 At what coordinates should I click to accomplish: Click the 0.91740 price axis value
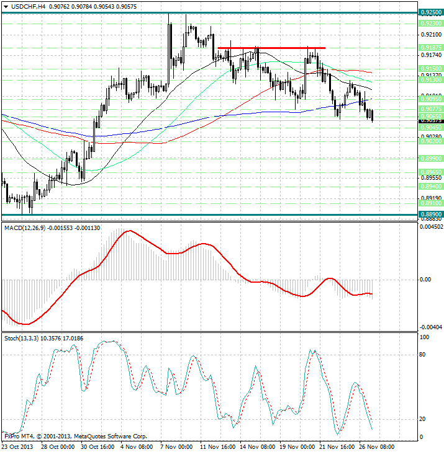click(x=431, y=55)
